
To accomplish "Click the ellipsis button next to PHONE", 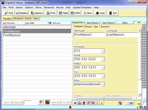I will point(103,59).
